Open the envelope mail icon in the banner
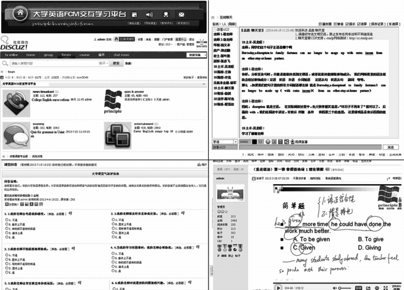 click(x=181, y=14)
